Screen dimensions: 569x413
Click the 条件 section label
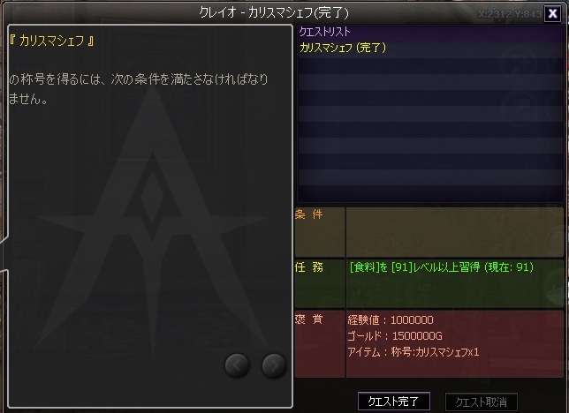[309, 214]
